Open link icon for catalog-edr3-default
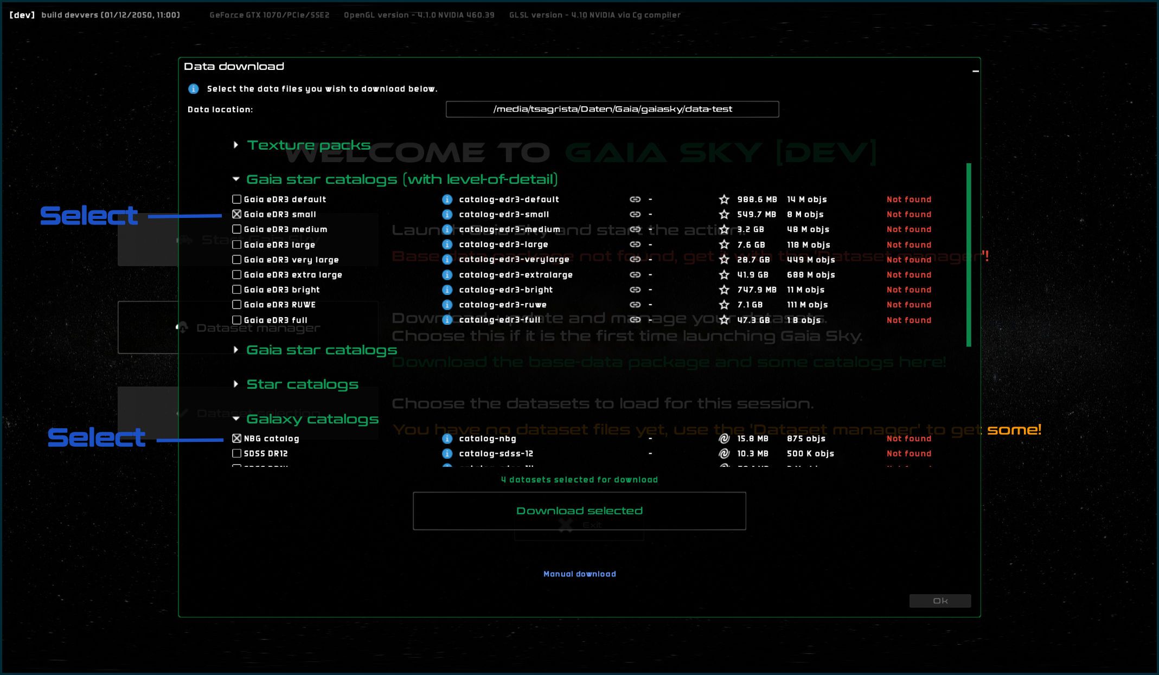 635,200
